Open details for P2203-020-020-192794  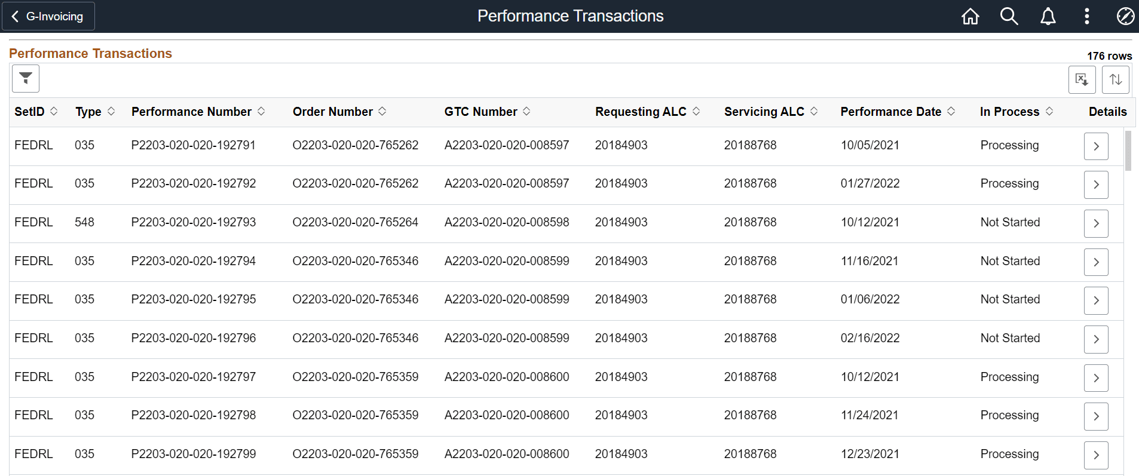[x=1096, y=262]
